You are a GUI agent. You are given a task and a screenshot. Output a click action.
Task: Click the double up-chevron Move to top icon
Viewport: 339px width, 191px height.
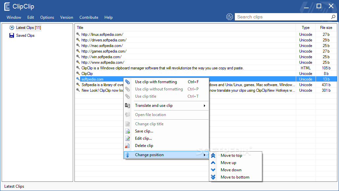click(x=213, y=155)
